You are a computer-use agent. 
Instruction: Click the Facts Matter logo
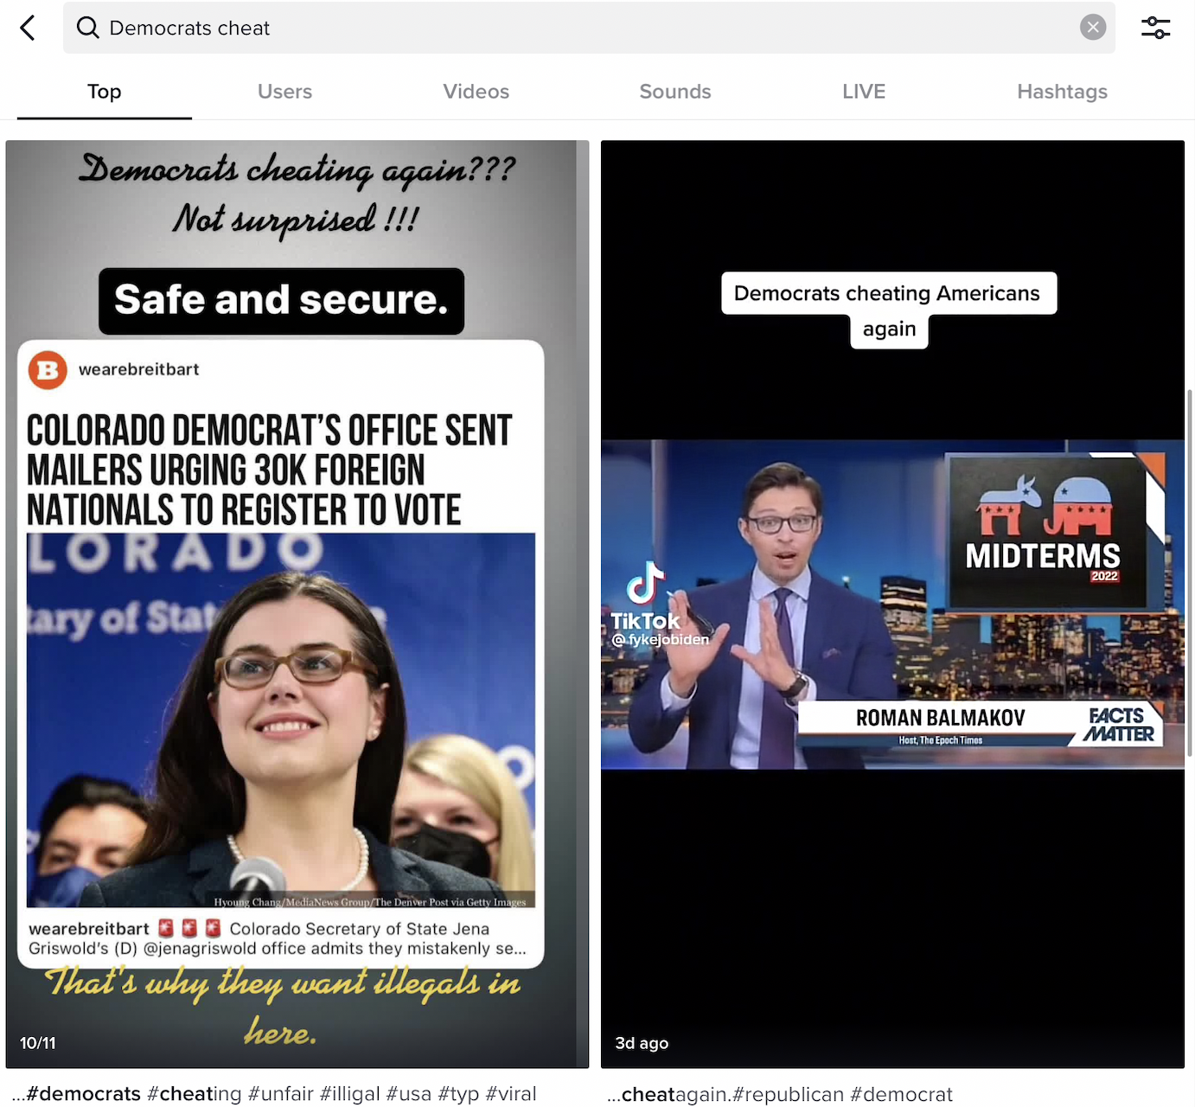[1119, 725]
